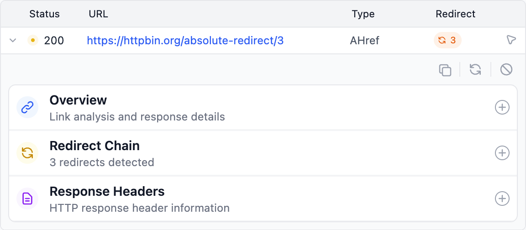Click the copy icon in the details toolbar
Image resolution: width=526 pixels, height=230 pixels.
445,70
